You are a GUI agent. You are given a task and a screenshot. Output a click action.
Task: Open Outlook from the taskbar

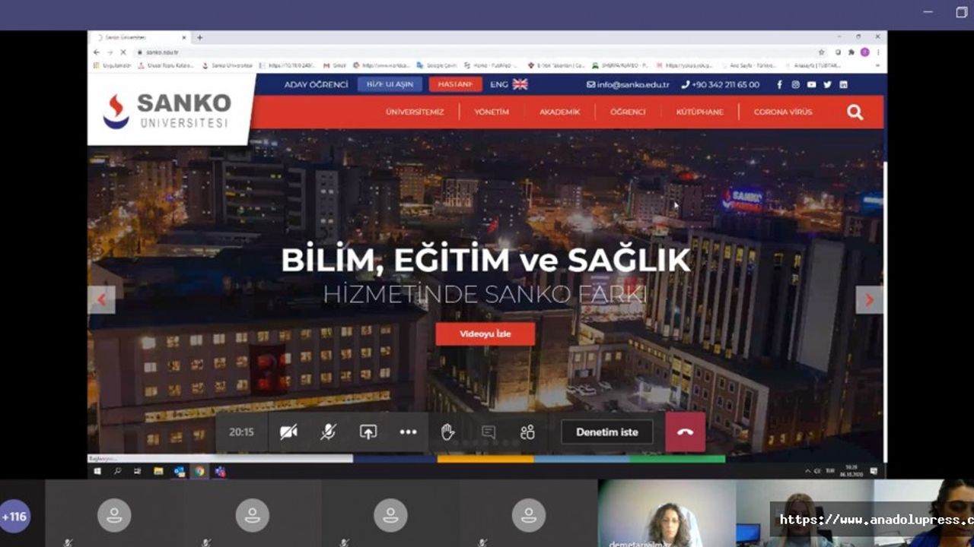click(x=179, y=472)
